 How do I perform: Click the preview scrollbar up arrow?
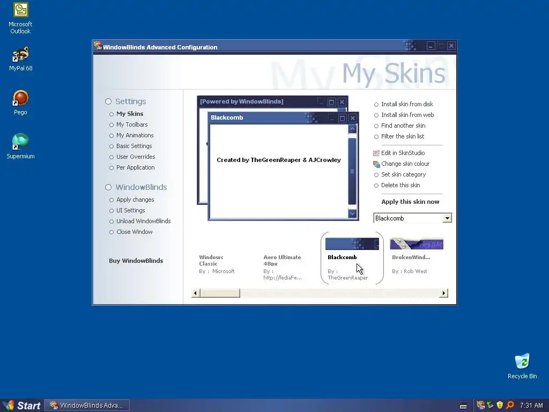[352, 129]
